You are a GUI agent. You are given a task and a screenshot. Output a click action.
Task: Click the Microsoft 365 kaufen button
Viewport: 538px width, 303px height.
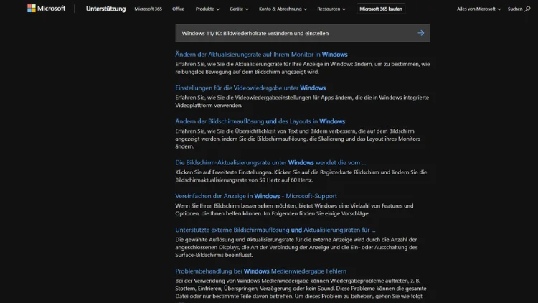[381, 9]
